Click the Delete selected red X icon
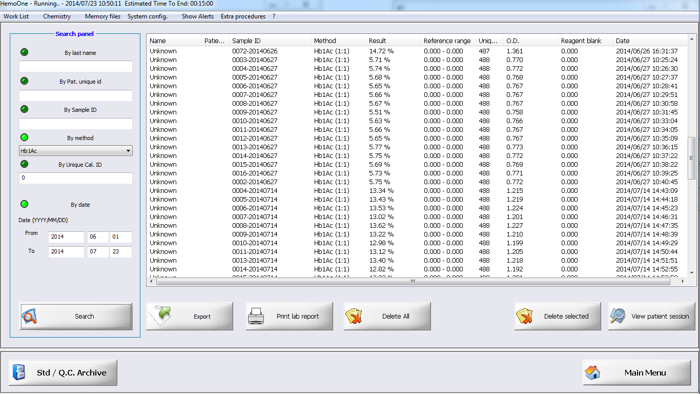 click(x=524, y=317)
